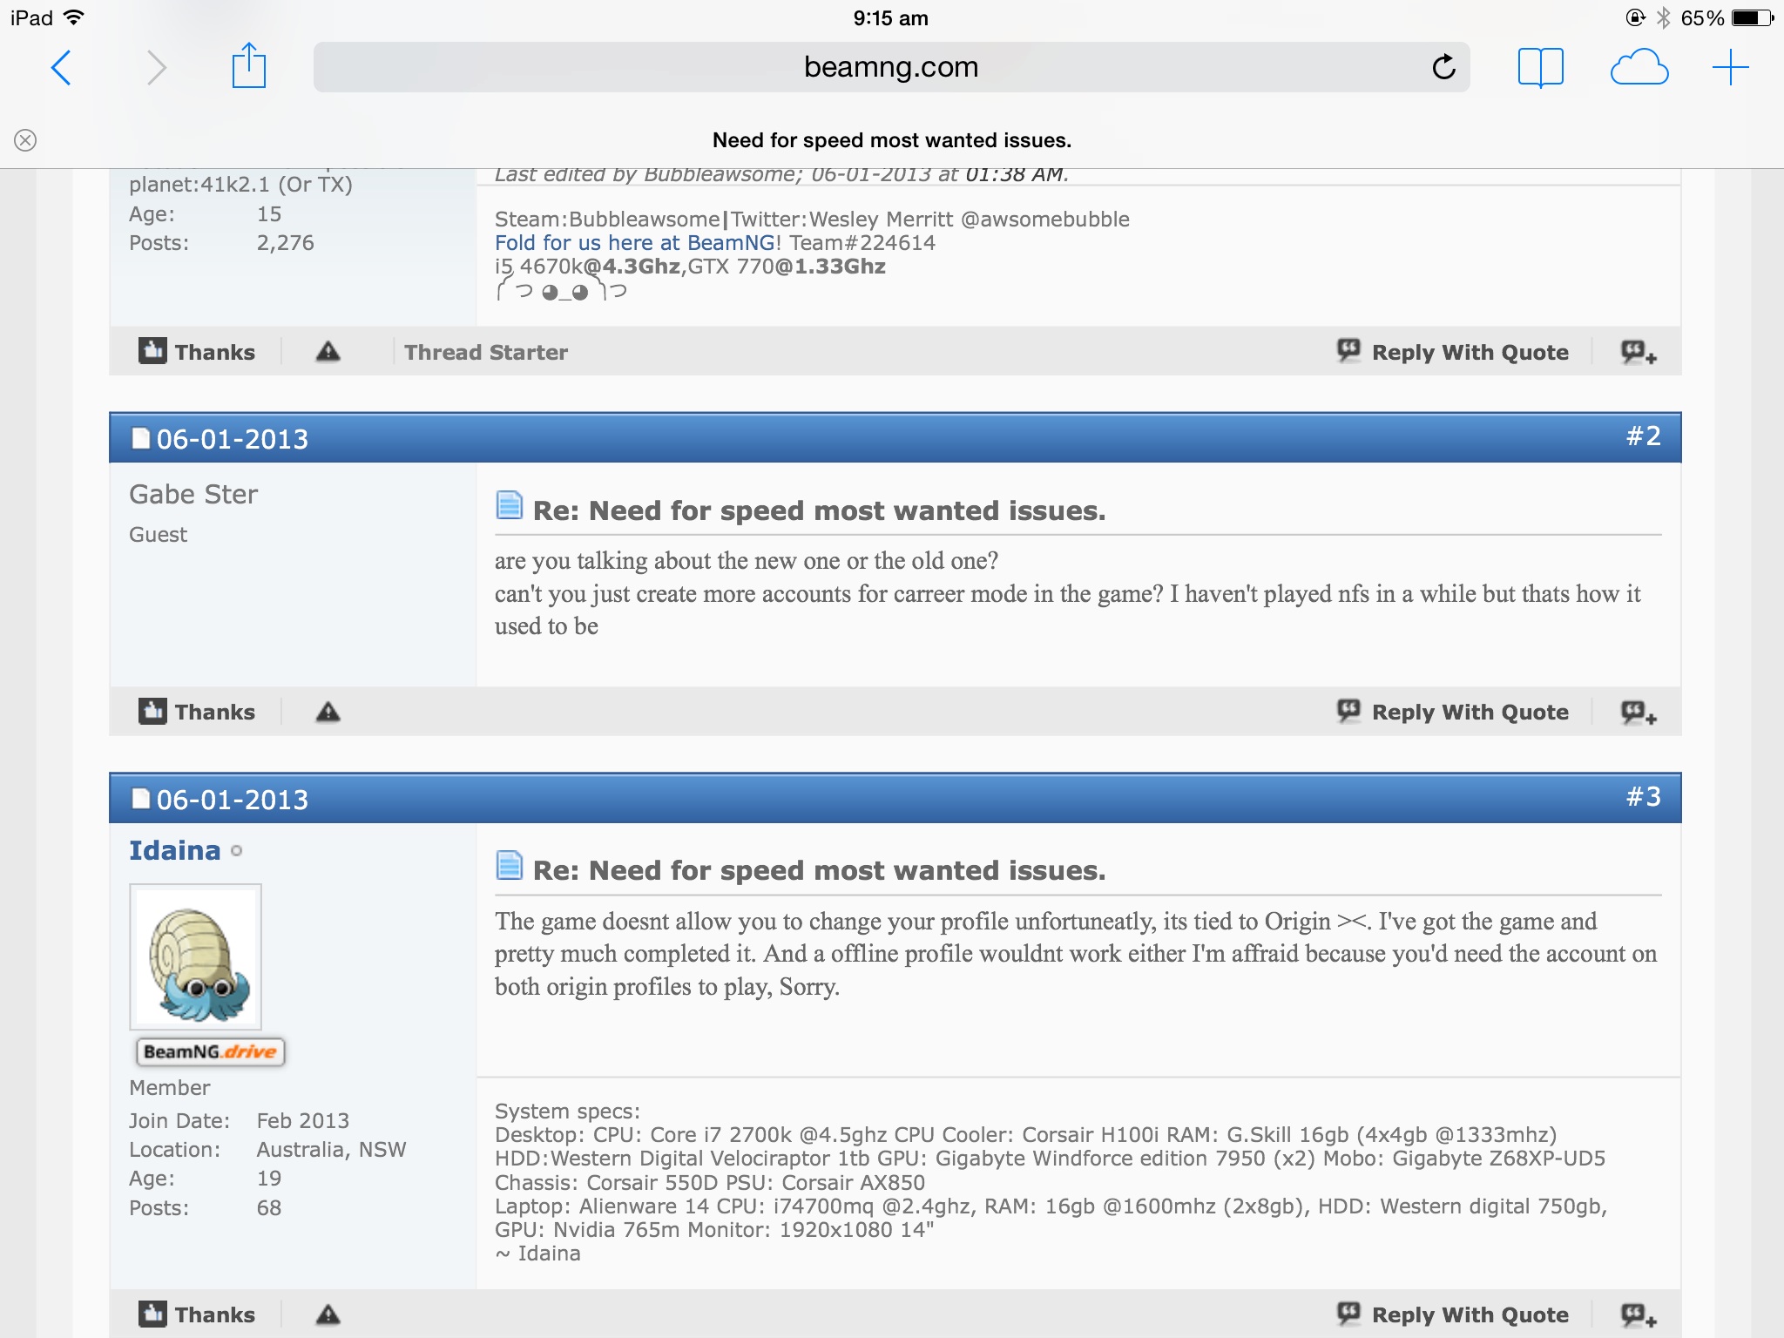Screen dimensions: 1784x1338
Task: Click Thanks on Gabe Ster's post
Action: 197,712
